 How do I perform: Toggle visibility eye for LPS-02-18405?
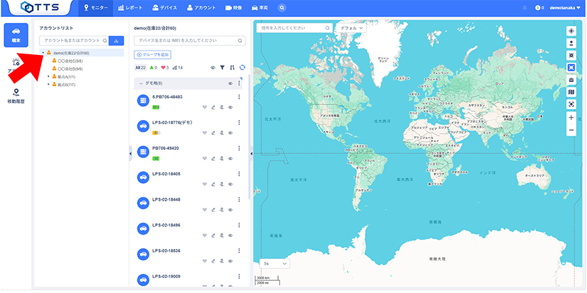pyautogui.click(x=230, y=184)
